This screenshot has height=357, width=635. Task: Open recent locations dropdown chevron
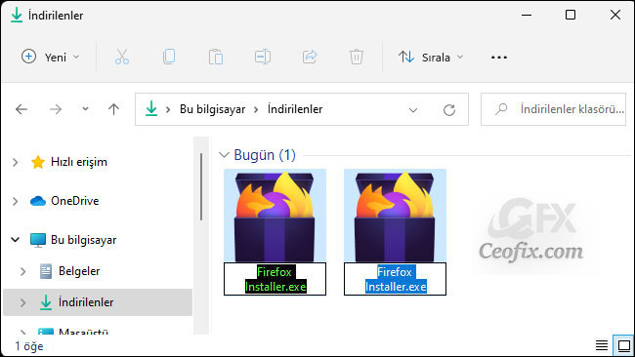[85, 108]
